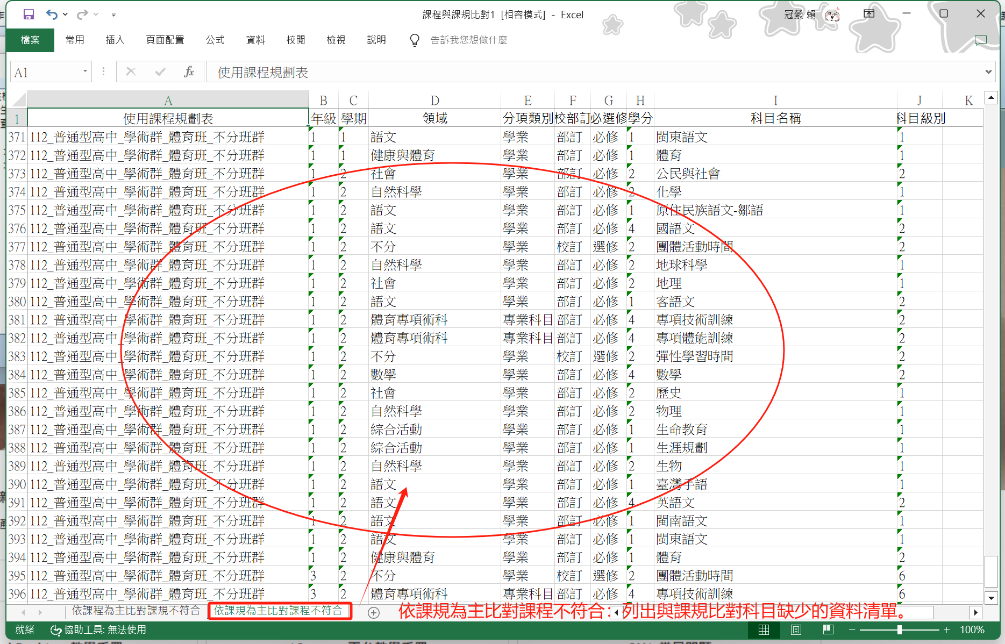Image resolution: width=1005 pixels, height=644 pixels.
Task: Switch to the 插入 ribbon tab
Action: 115,40
